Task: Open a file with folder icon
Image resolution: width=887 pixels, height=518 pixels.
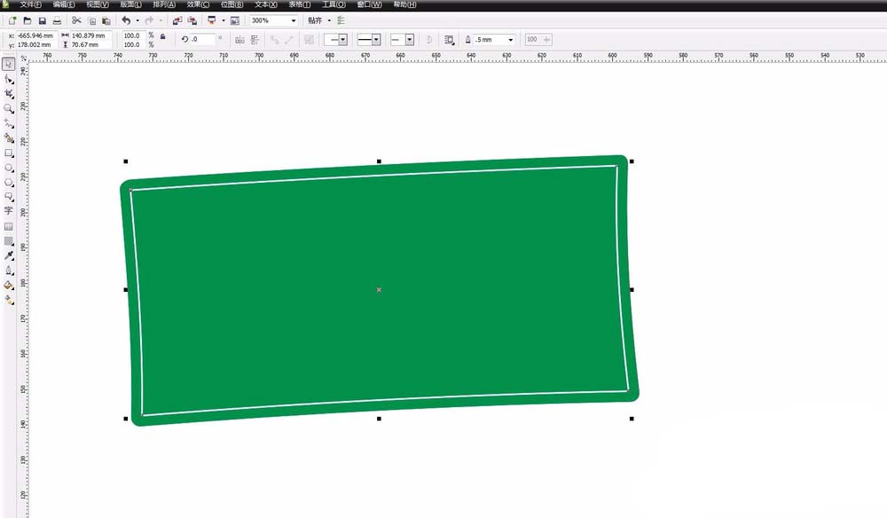Action: click(x=27, y=20)
